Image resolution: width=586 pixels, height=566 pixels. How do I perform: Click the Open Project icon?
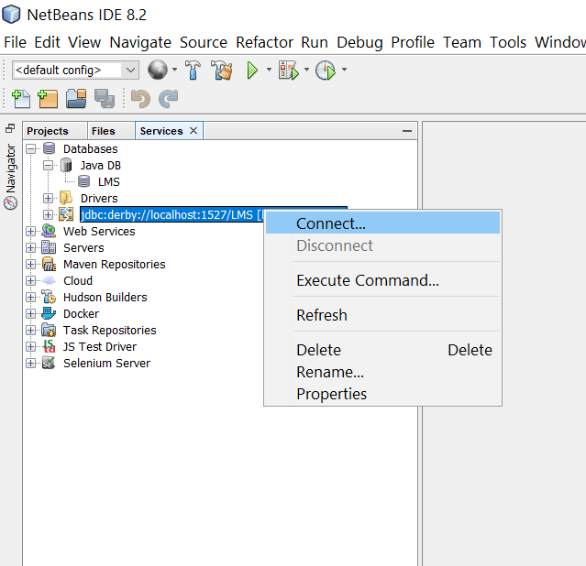click(76, 99)
